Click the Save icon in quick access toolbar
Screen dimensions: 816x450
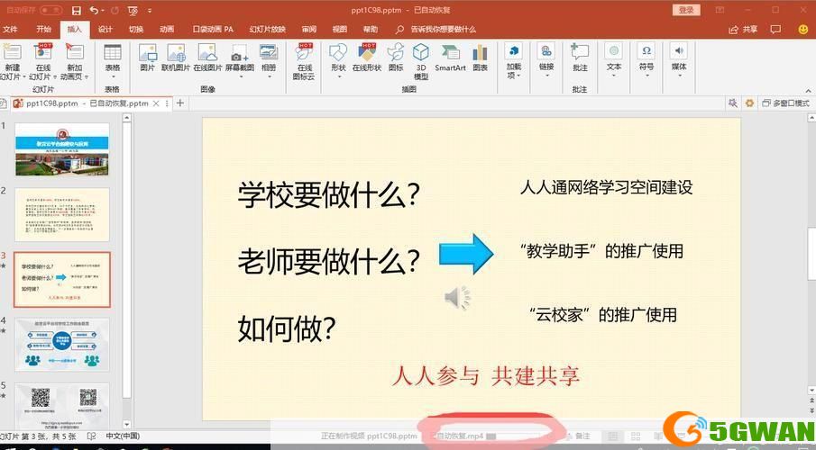76,11
